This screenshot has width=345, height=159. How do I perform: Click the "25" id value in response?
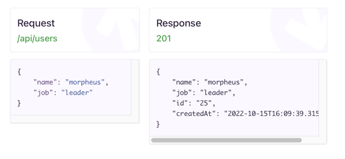click(x=205, y=103)
